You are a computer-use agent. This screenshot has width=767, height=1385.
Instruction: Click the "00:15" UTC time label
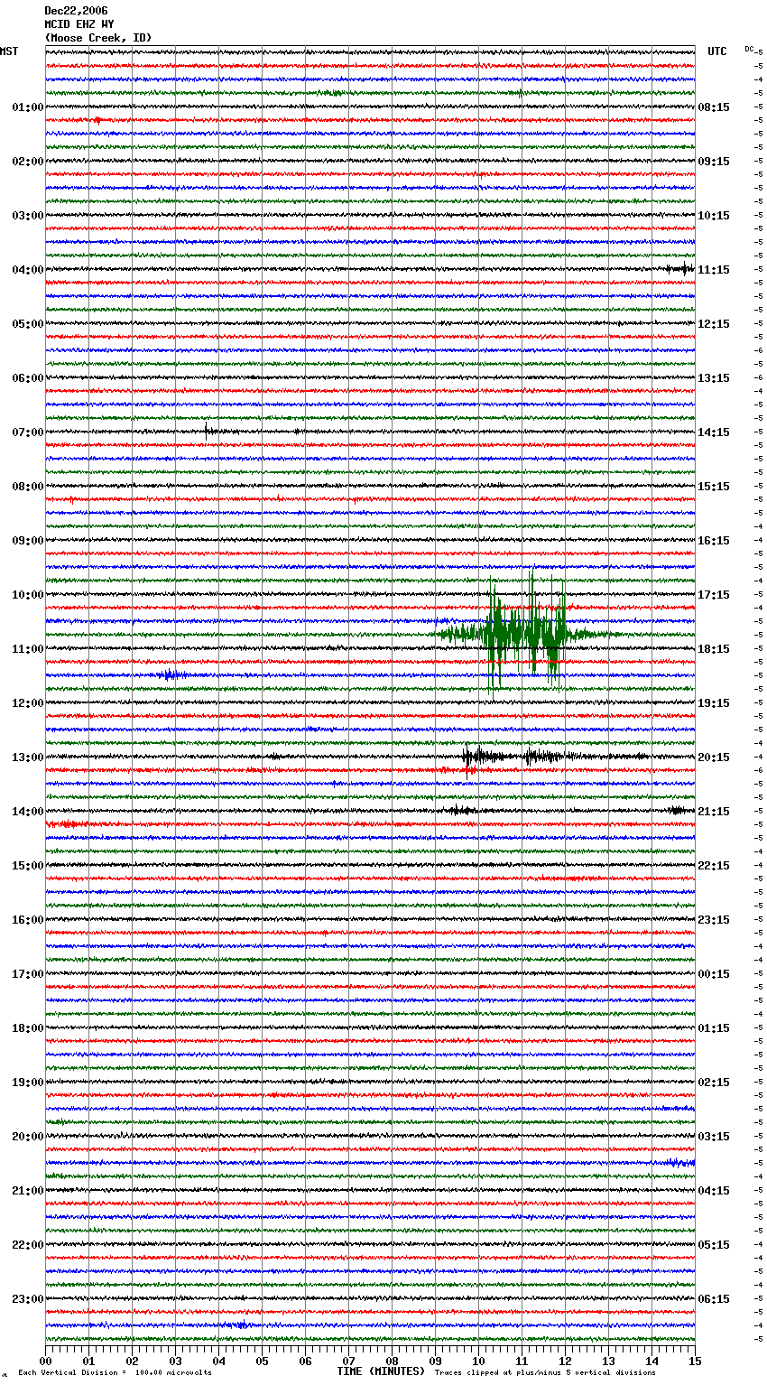(x=714, y=974)
